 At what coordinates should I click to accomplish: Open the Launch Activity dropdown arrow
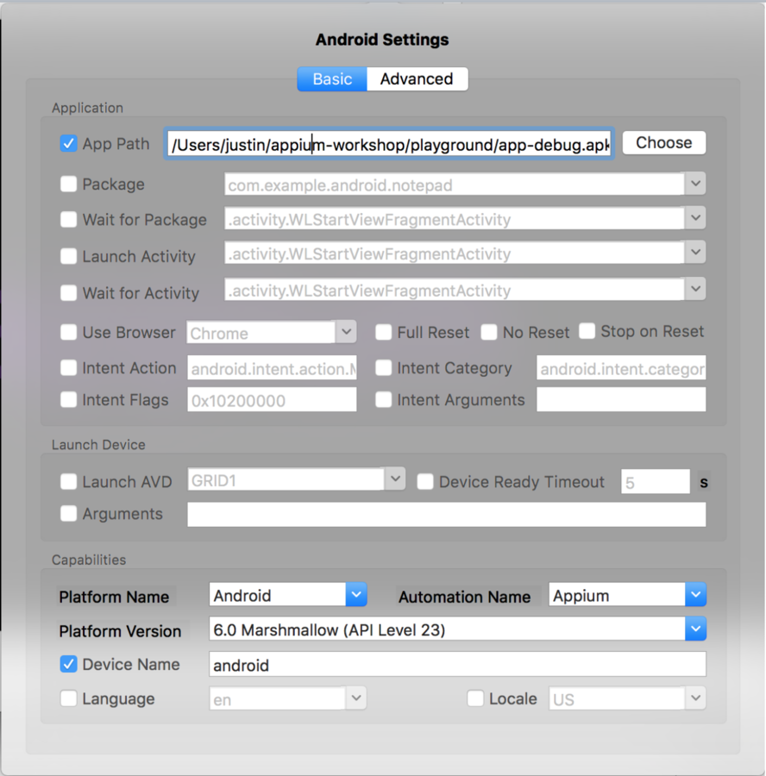click(x=695, y=253)
